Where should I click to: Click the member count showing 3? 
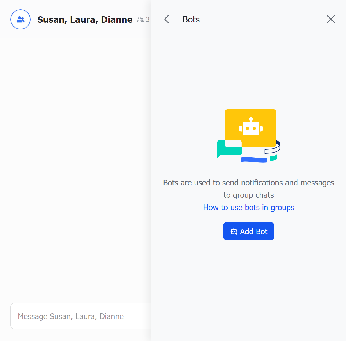pos(148,19)
